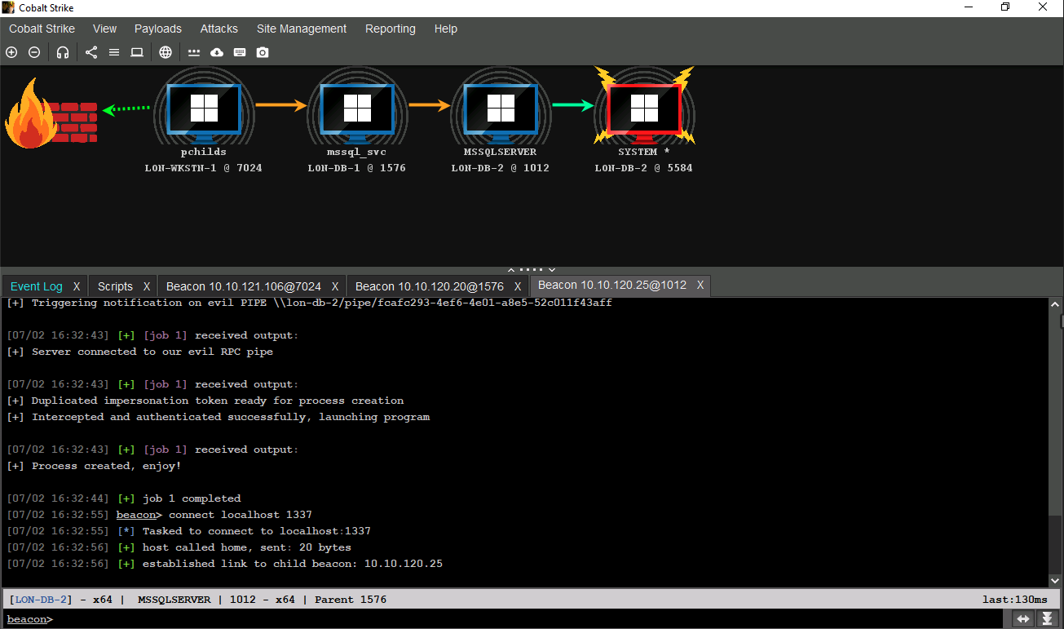
Task: Switch to targets view with the laptop icon
Action: [x=137, y=52]
